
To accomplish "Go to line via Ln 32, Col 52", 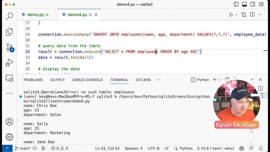I will tap(107, 148).
